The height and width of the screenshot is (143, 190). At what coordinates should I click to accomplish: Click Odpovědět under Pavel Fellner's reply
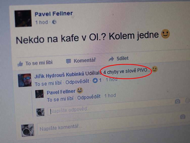point(89,97)
